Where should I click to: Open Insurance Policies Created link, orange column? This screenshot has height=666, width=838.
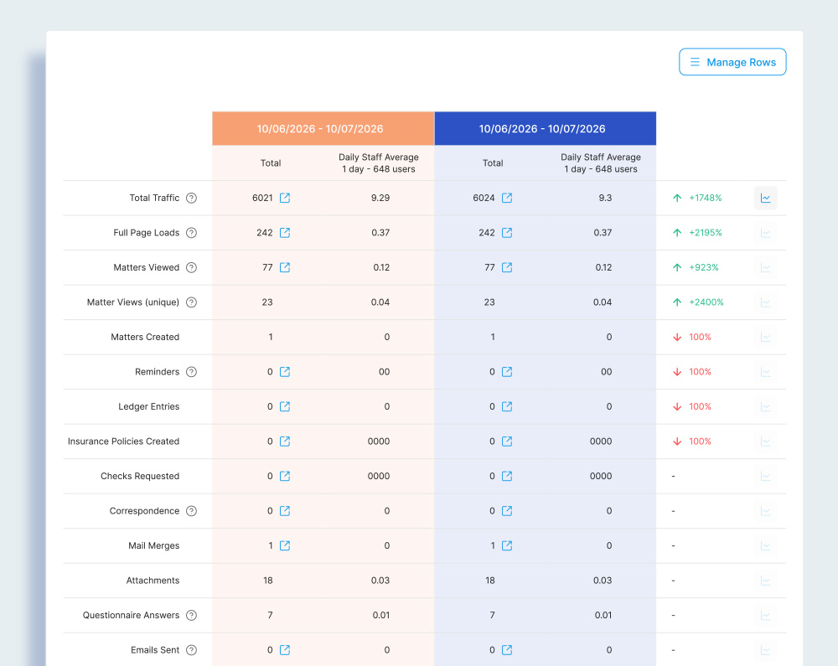coord(285,441)
